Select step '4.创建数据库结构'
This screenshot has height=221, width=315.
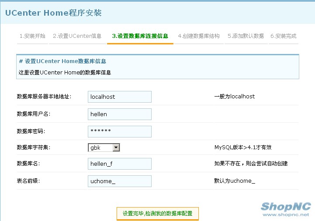(199, 36)
